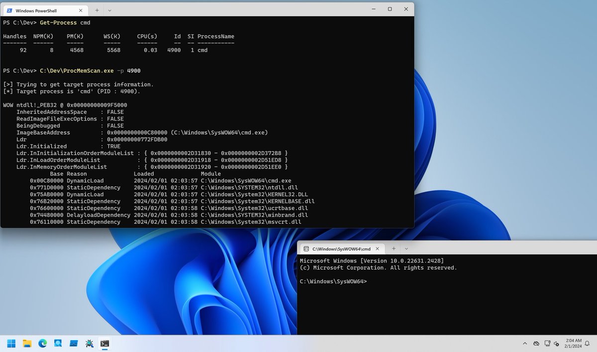
Task: Open File Explorer from the taskbar
Action: coord(27,343)
